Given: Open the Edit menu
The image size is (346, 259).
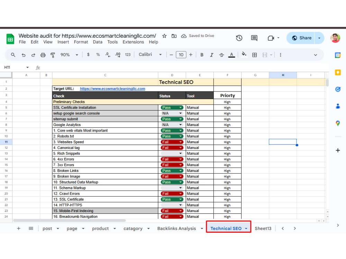Looking at the screenshot, I should (34, 42).
